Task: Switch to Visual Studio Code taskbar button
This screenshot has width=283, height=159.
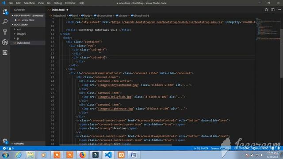Action: [x=108, y=155]
